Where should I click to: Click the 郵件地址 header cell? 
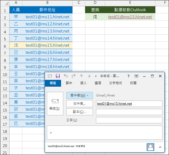[47, 10]
